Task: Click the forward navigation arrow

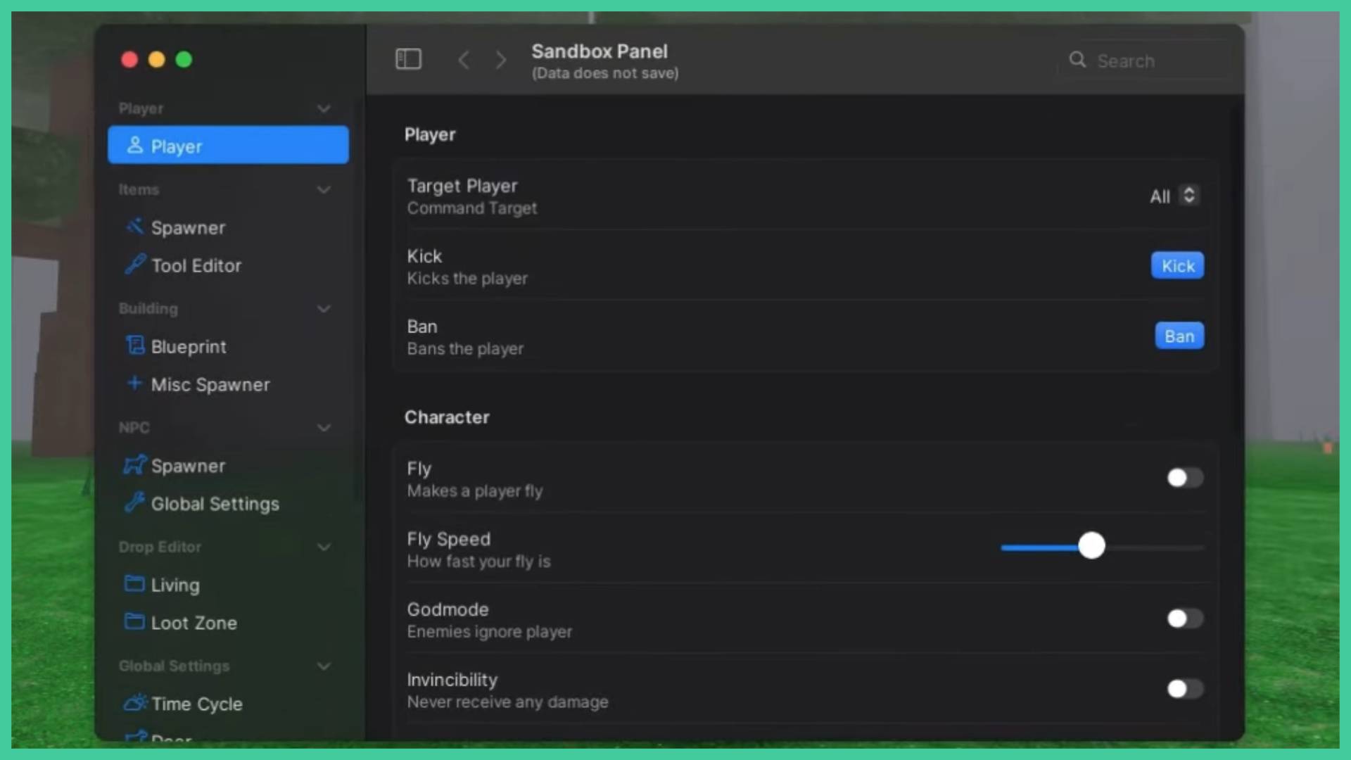Action: pyautogui.click(x=500, y=60)
